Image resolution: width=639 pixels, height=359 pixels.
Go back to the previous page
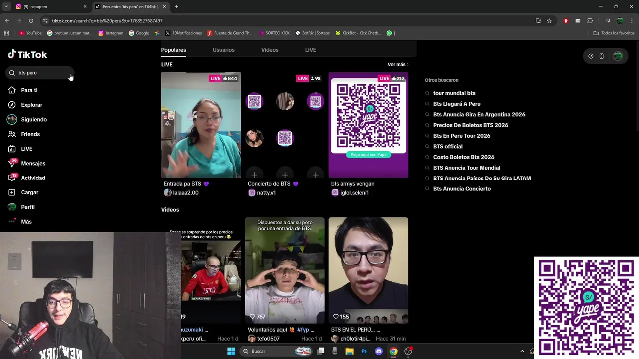[x=7, y=21]
